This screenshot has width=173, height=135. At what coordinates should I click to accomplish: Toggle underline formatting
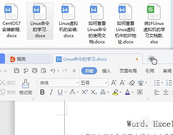click(x=60, y=92)
